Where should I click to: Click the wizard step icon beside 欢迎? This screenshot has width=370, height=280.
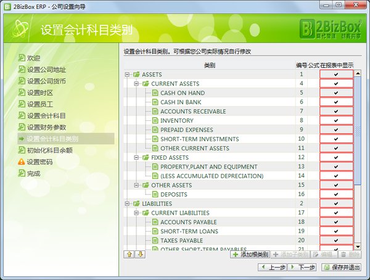point(22,58)
